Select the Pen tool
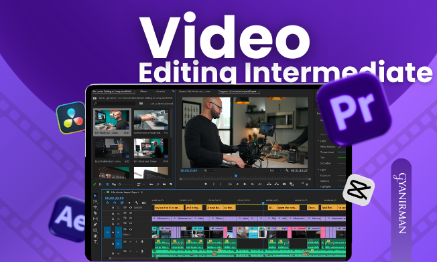 [x=95, y=224]
